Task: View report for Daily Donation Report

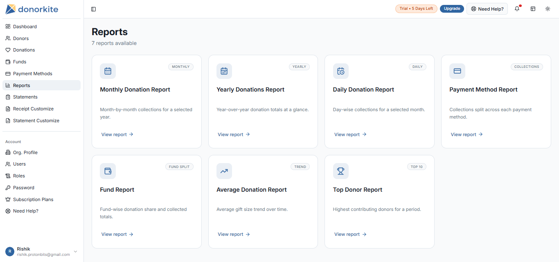Action: coord(350,134)
